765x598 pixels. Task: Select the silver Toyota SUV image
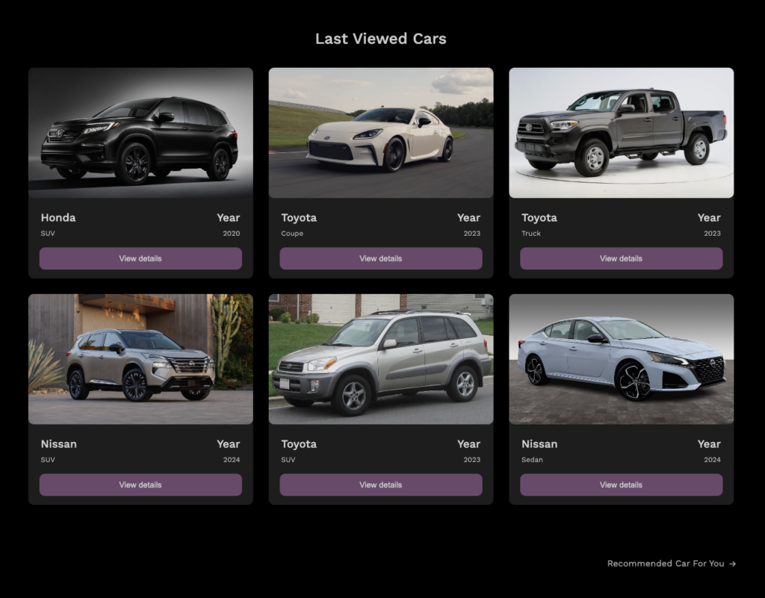(381, 359)
